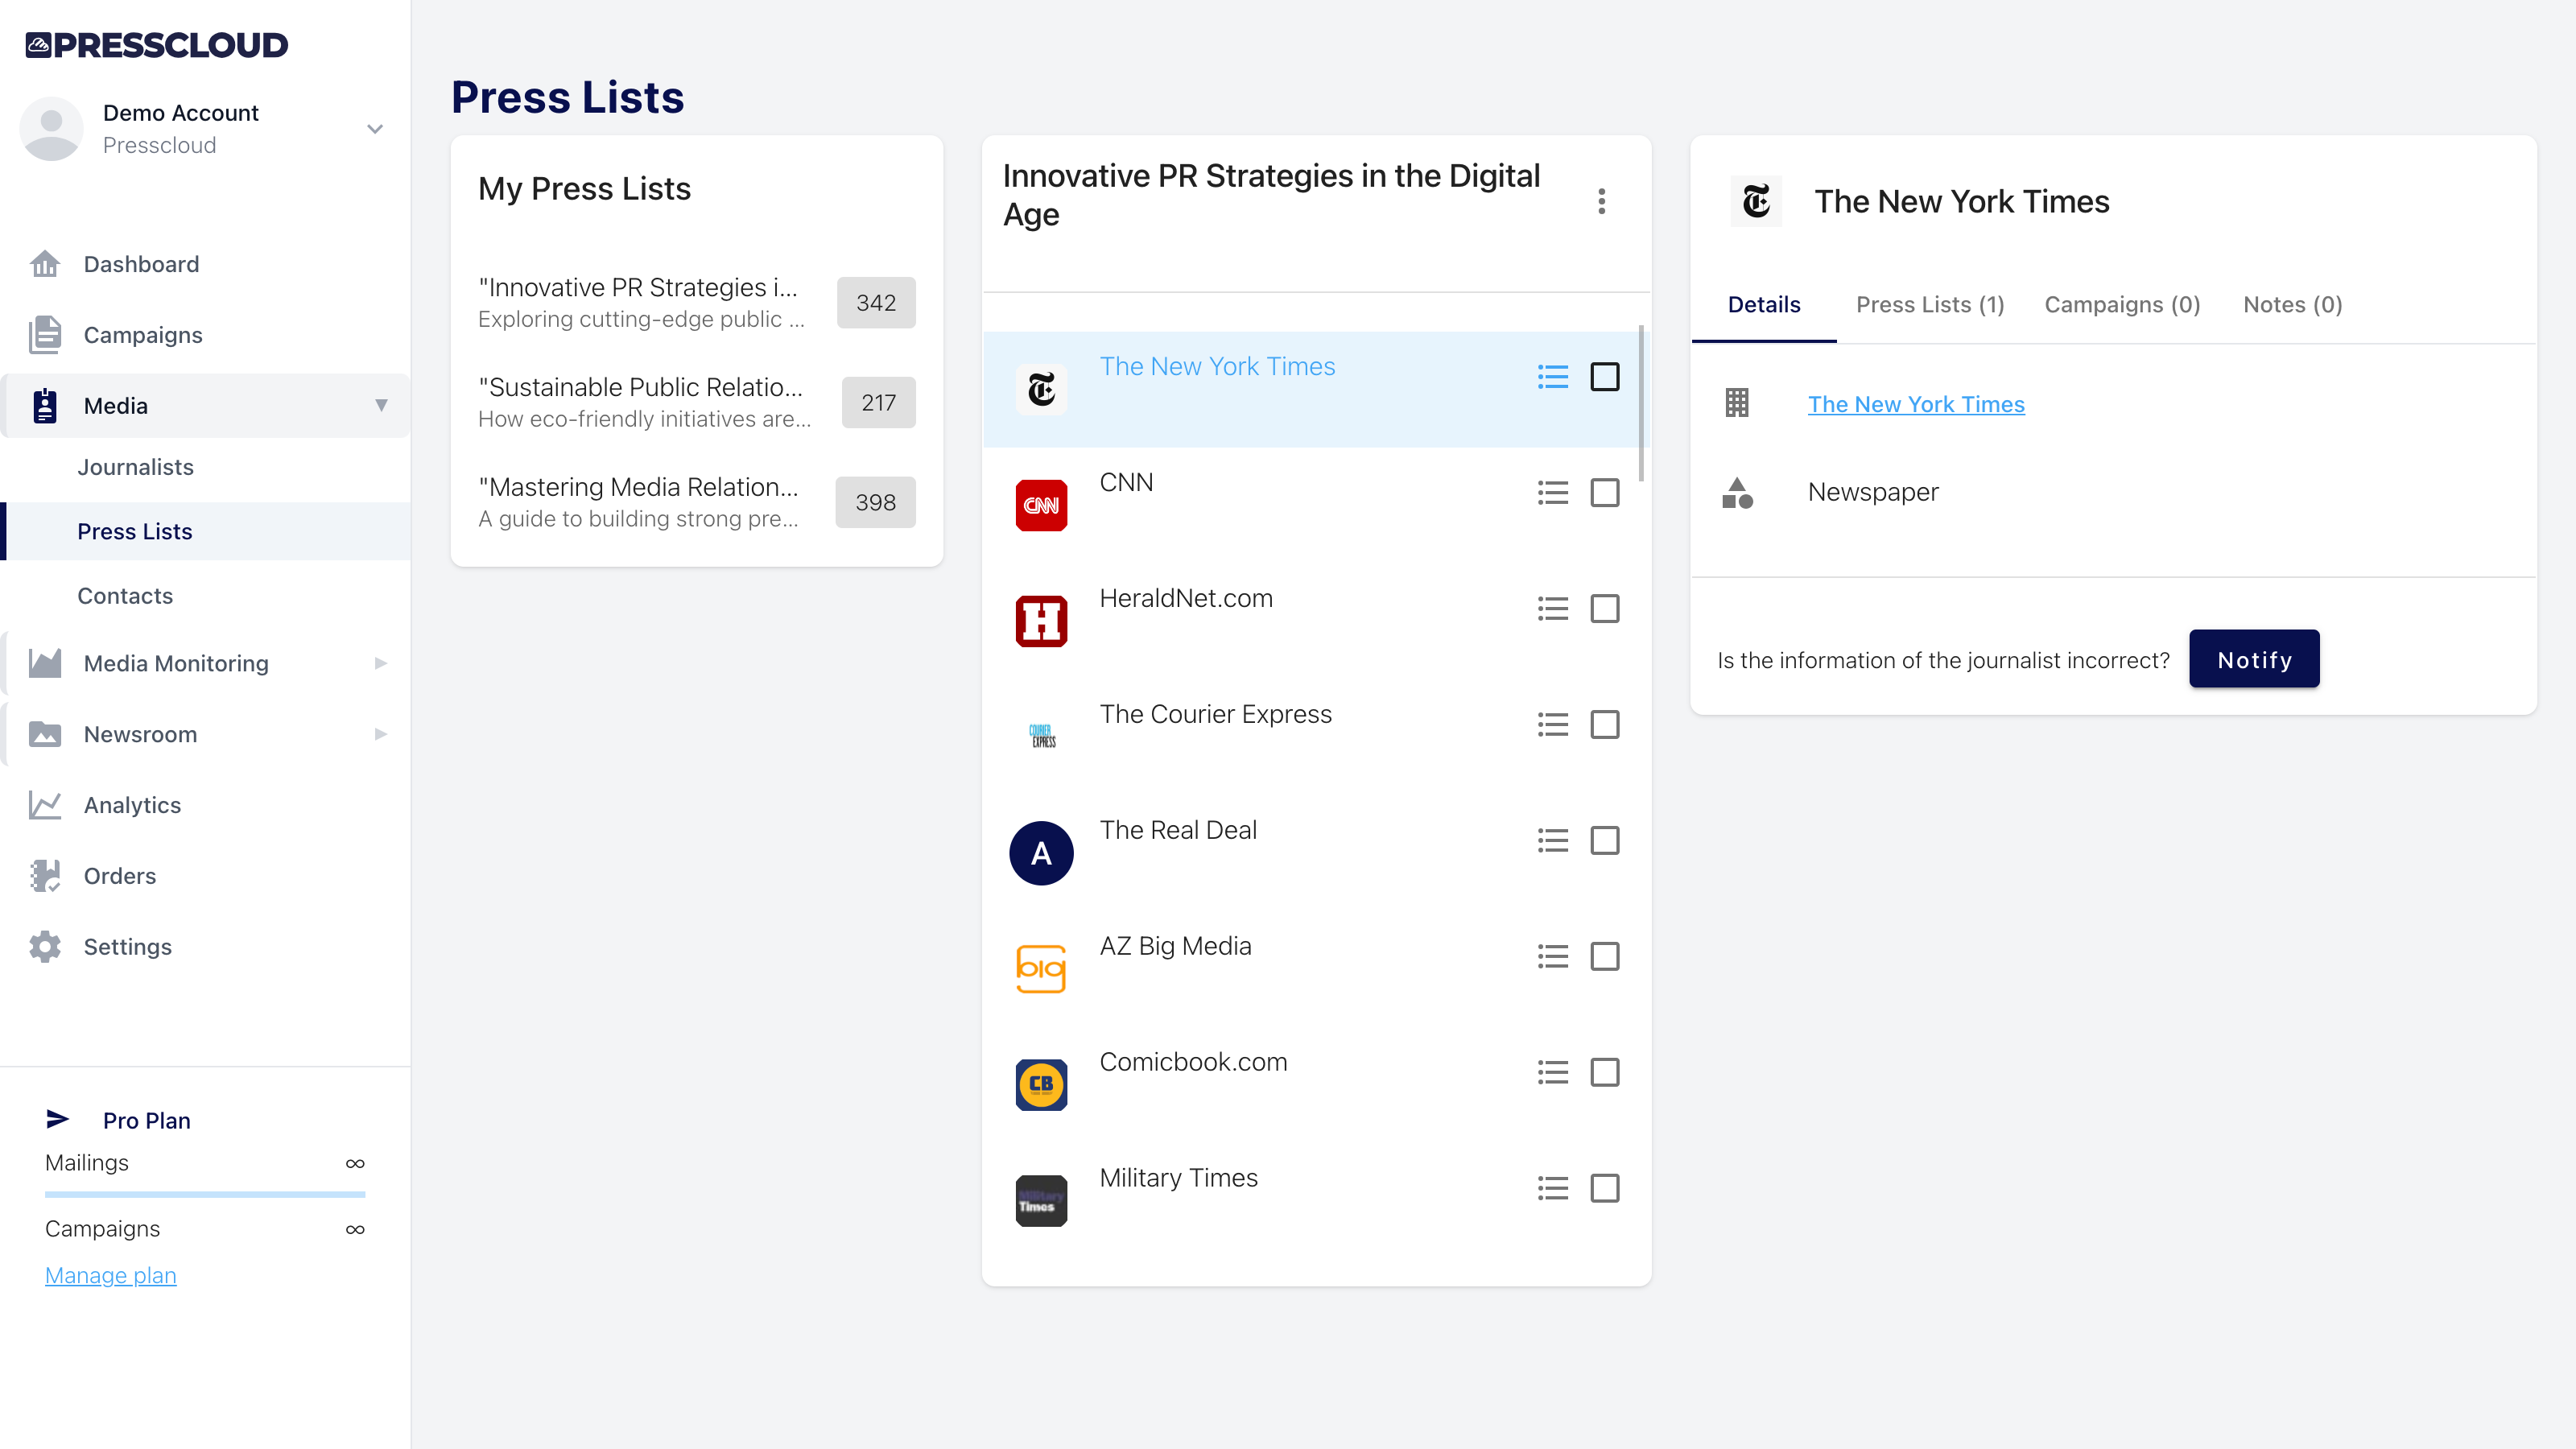The height and width of the screenshot is (1449, 2576).
Task: Open the three-dot menu of the press list
Action: click(1601, 201)
